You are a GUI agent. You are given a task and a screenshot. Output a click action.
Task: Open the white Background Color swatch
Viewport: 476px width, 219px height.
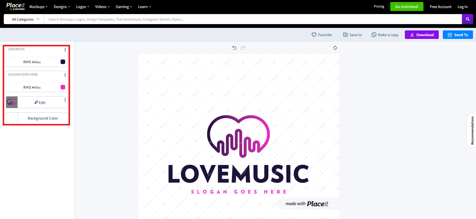click(x=12, y=118)
